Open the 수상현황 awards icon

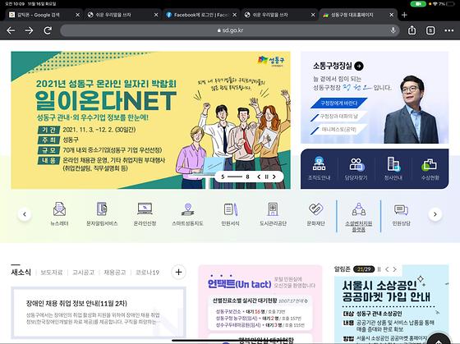pos(430,168)
